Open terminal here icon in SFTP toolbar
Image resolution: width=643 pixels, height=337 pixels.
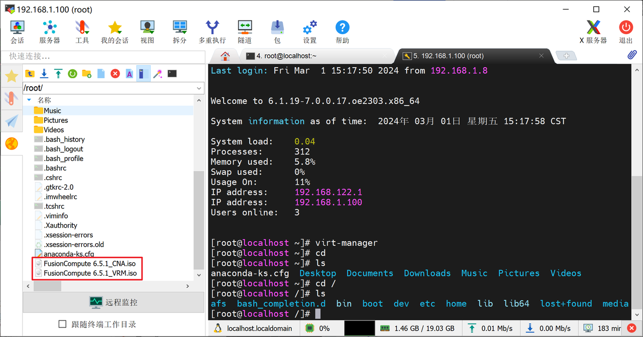coord(172,74)
